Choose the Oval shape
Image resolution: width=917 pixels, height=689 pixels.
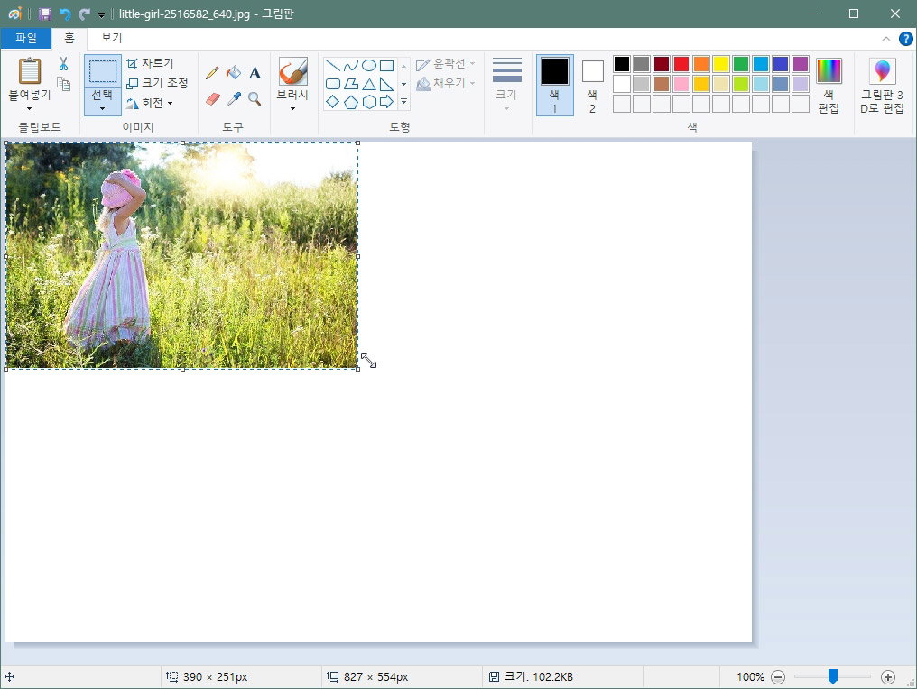tap(369, 66)
